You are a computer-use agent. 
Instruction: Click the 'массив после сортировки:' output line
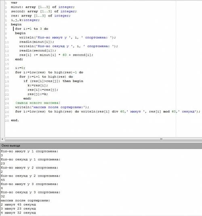[25, 200]
